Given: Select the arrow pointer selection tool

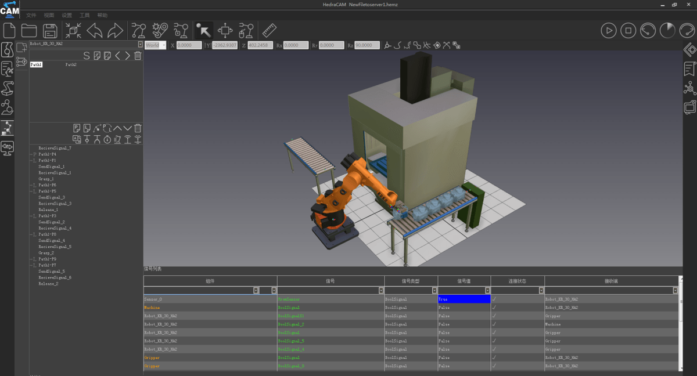Looking at the screenshot, I should [x=203, y=30].
